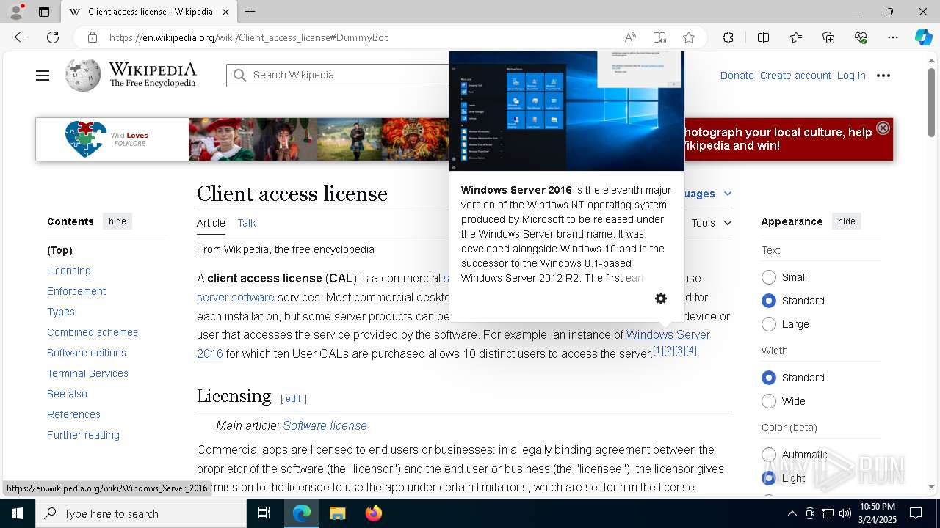Viewport: 940px width, 528px height.
Task: Select Large text size
Action: pos(769,324)
